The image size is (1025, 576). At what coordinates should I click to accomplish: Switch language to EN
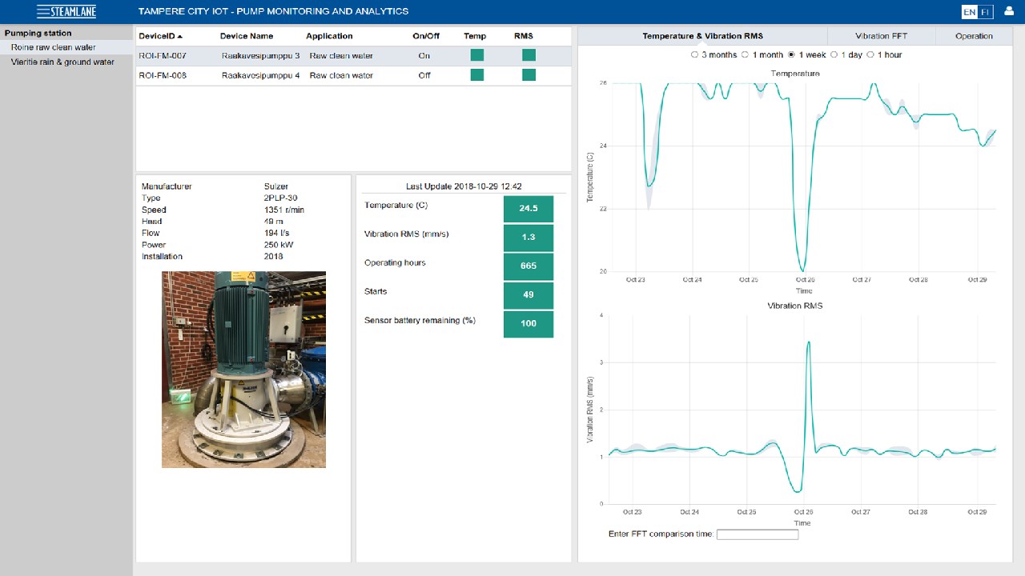coord(969,12)
